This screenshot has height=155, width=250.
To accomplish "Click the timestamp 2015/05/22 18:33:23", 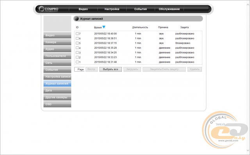I will 105,57.
